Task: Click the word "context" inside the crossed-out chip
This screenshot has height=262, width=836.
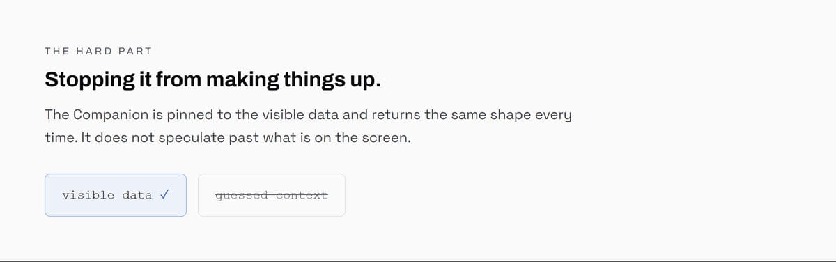Action: click(302, 195)
